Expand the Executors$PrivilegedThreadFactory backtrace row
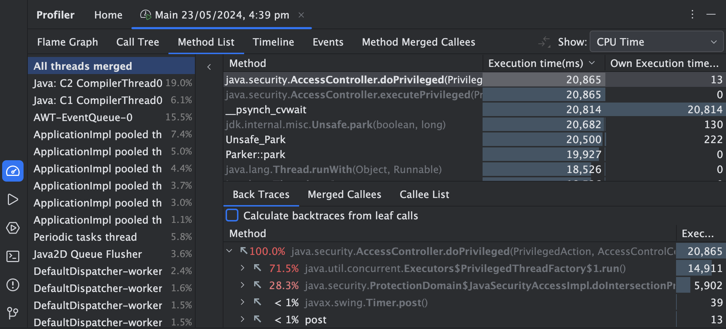 243,268
